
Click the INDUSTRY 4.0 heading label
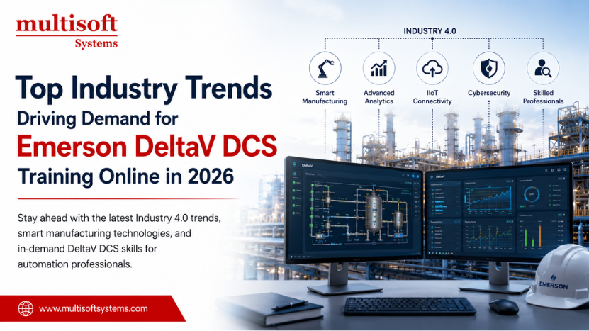click(x=430, y=31)
